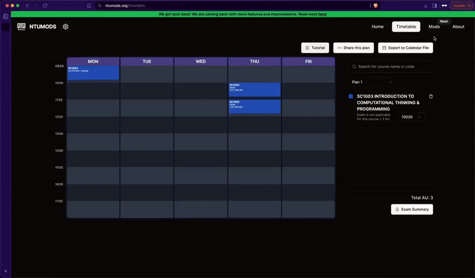Click the browser reload icon

click(x=45, y=5)
